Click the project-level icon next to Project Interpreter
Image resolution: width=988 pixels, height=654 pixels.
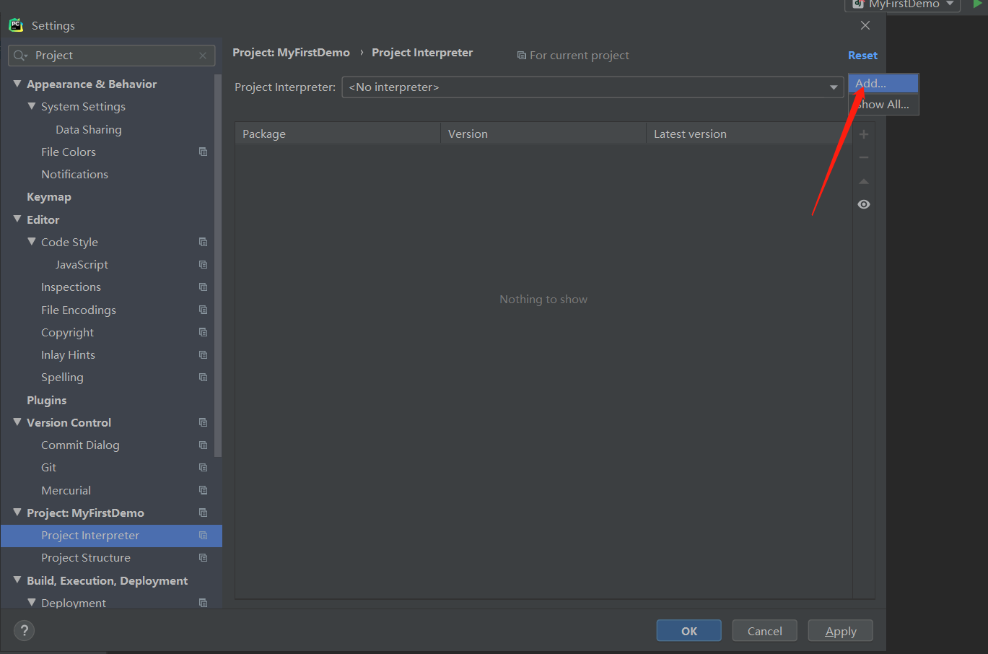coord(203,535)
